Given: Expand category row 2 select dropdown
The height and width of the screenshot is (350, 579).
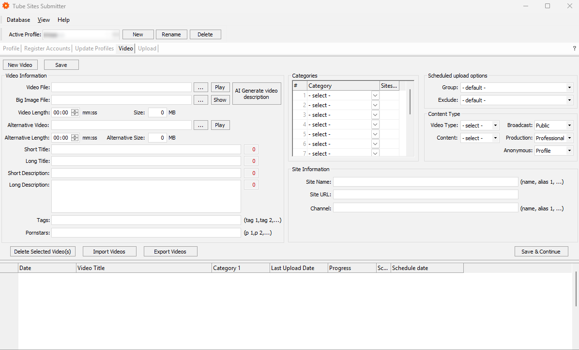Looking at the screenshot, I should pos(375,105).
